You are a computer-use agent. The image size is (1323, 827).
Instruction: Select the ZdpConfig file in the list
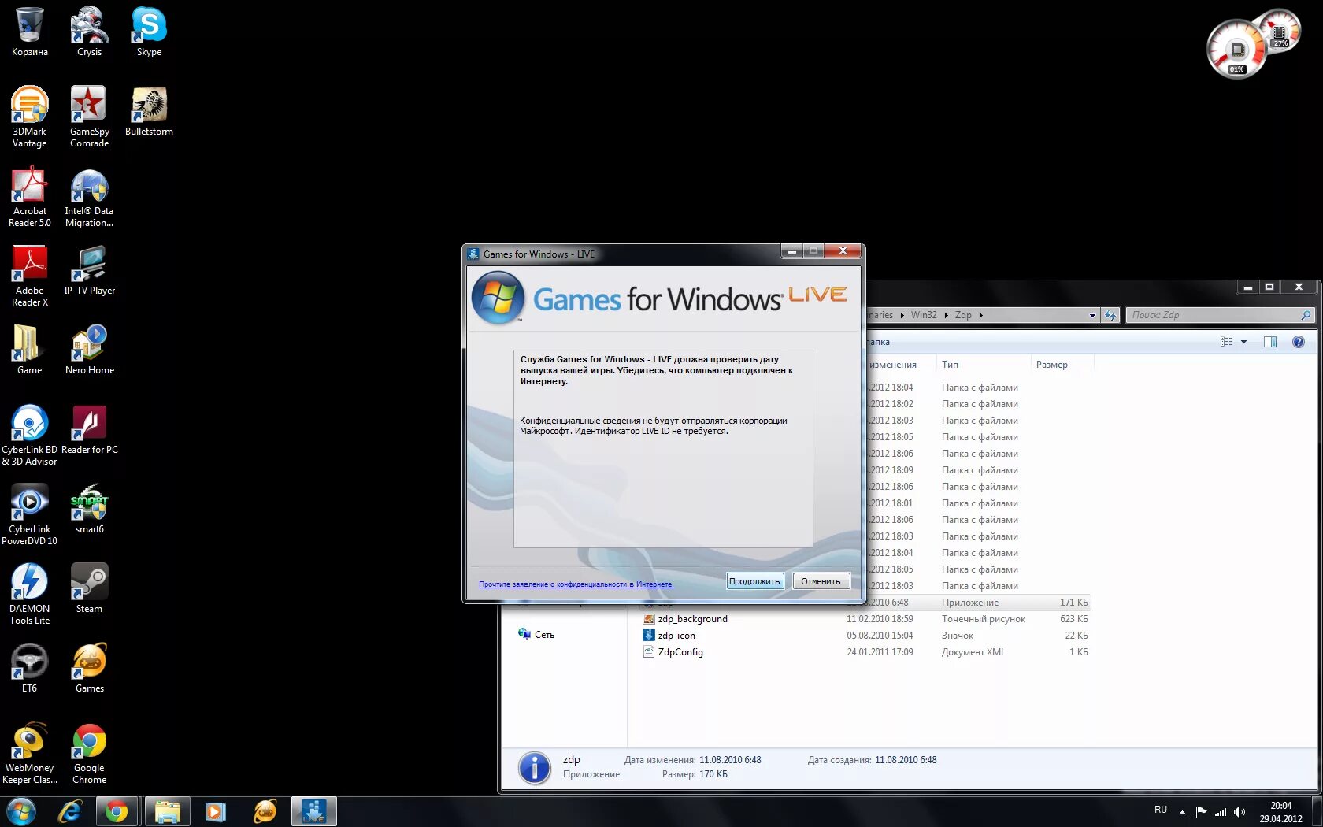coord(680,652)
